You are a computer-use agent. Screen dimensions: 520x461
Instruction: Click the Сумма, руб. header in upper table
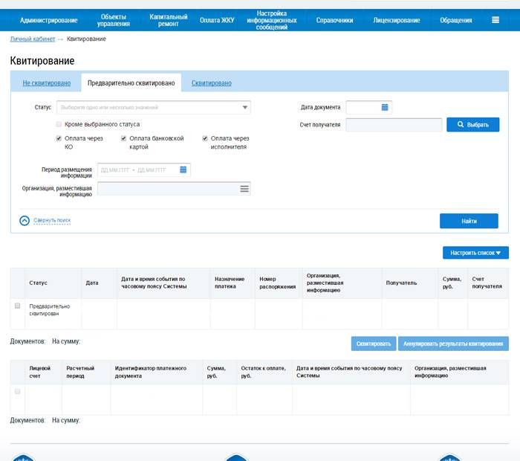[x=452, y=283]
